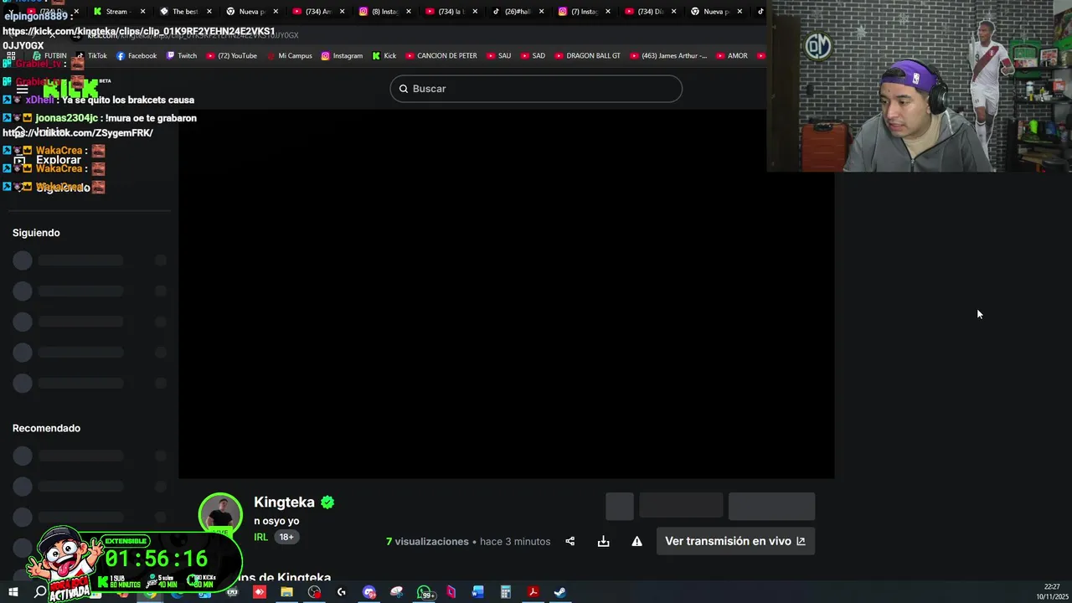Switch to The best browser tab

pyautogui.click(x=184, y=12)
